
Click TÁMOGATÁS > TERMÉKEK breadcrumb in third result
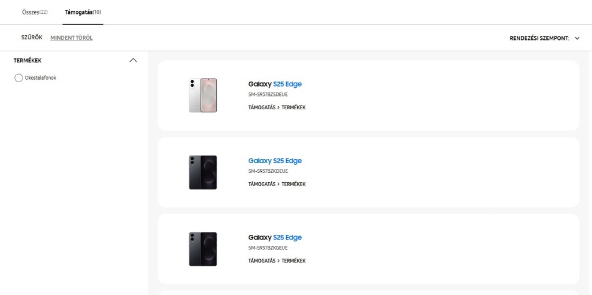pos(277,261)
